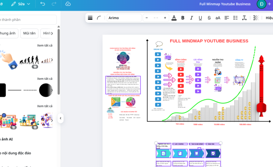Toggle bold formatting

click(183, 18)
